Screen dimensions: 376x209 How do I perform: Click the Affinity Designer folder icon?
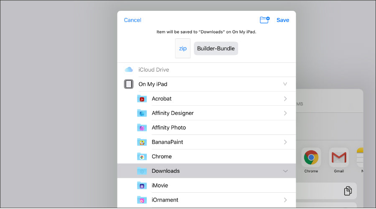point(142,113)
